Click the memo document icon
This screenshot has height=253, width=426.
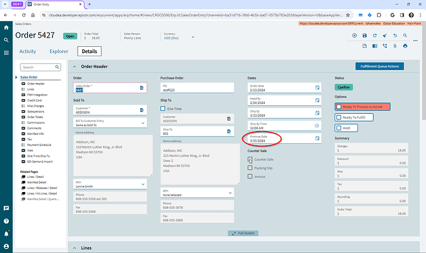(365, 46)
